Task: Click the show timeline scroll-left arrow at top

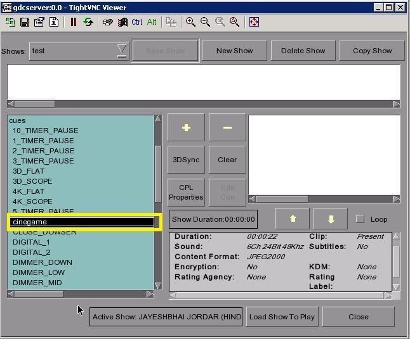Action: click(11, 104)
